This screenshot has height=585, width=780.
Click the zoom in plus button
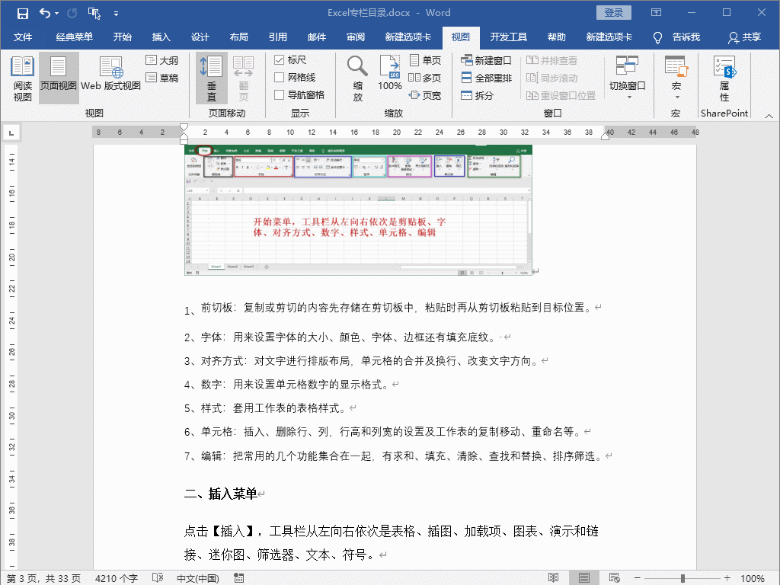pyautogui.click(x=727, y=577)
